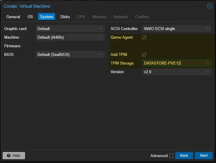Click the Confirm tab

[x=142, y=17]
